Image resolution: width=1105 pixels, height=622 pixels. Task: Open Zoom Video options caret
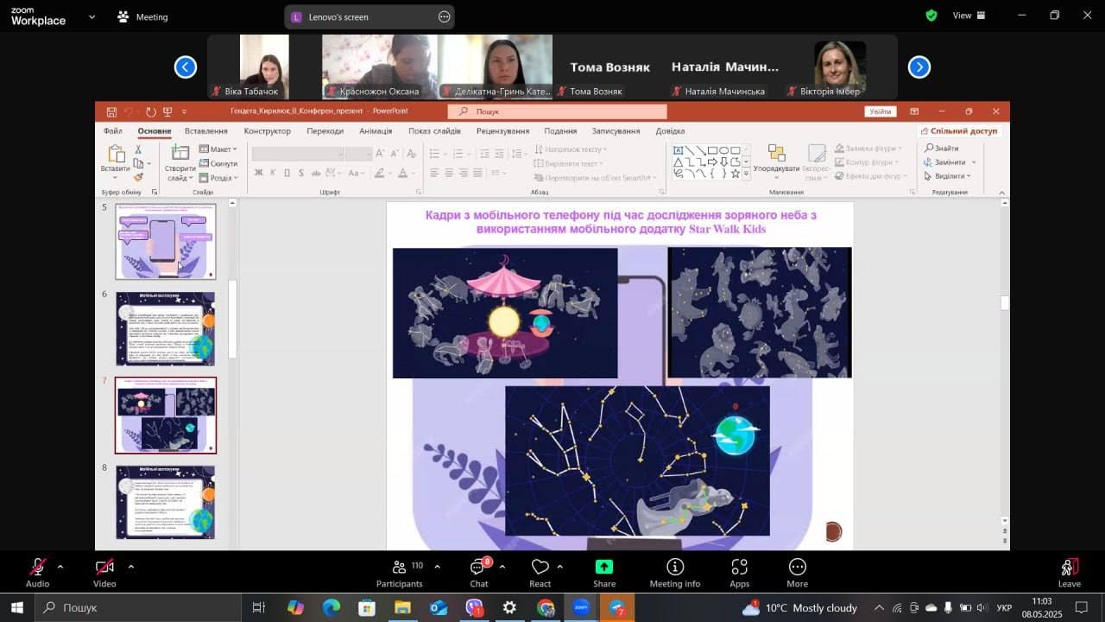pyautogui.click(x=130, y=567)
